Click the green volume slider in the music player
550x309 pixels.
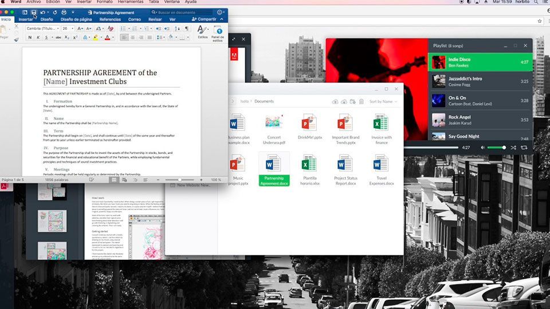pyautogui.click(x=497, y=148)
